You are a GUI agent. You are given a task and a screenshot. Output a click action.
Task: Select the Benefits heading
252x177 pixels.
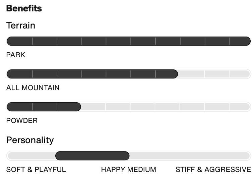[x=24, y=8]
